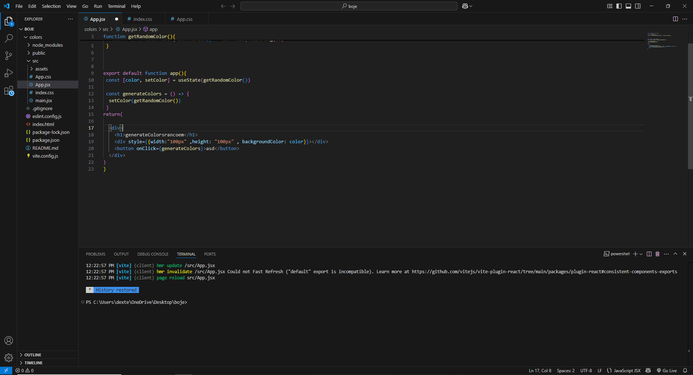The image size is (693, 375).
Task: Open package.json in the explorer
Action: [x=45, y=140]
